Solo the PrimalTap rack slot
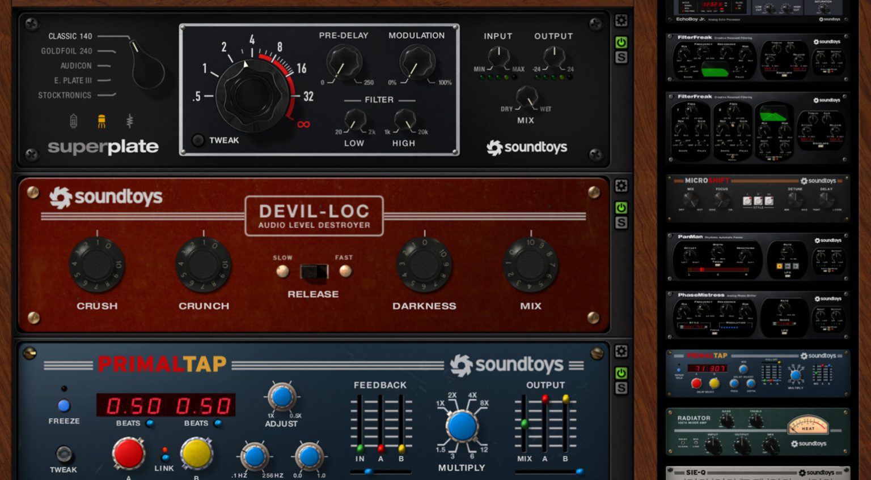The width and height of the screenshot is (871, 480). [621, 388]
